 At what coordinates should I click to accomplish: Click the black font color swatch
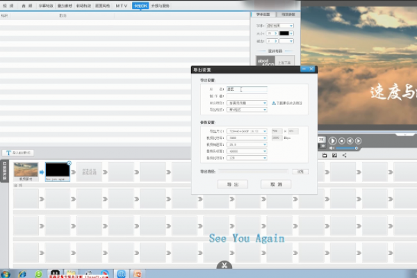tap(284, 33)
